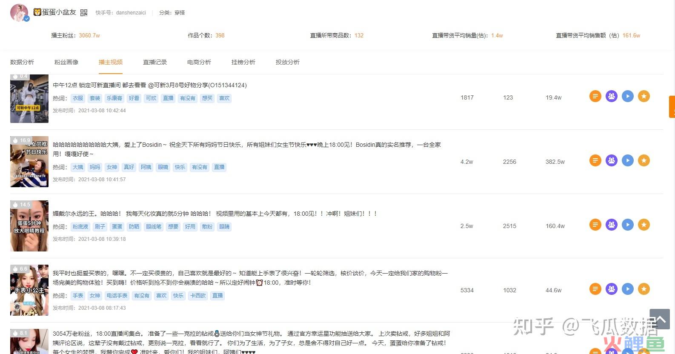Play video for the 382.5w row
The height and width of the screenshot is (354, 675).
tap(628, 160)
